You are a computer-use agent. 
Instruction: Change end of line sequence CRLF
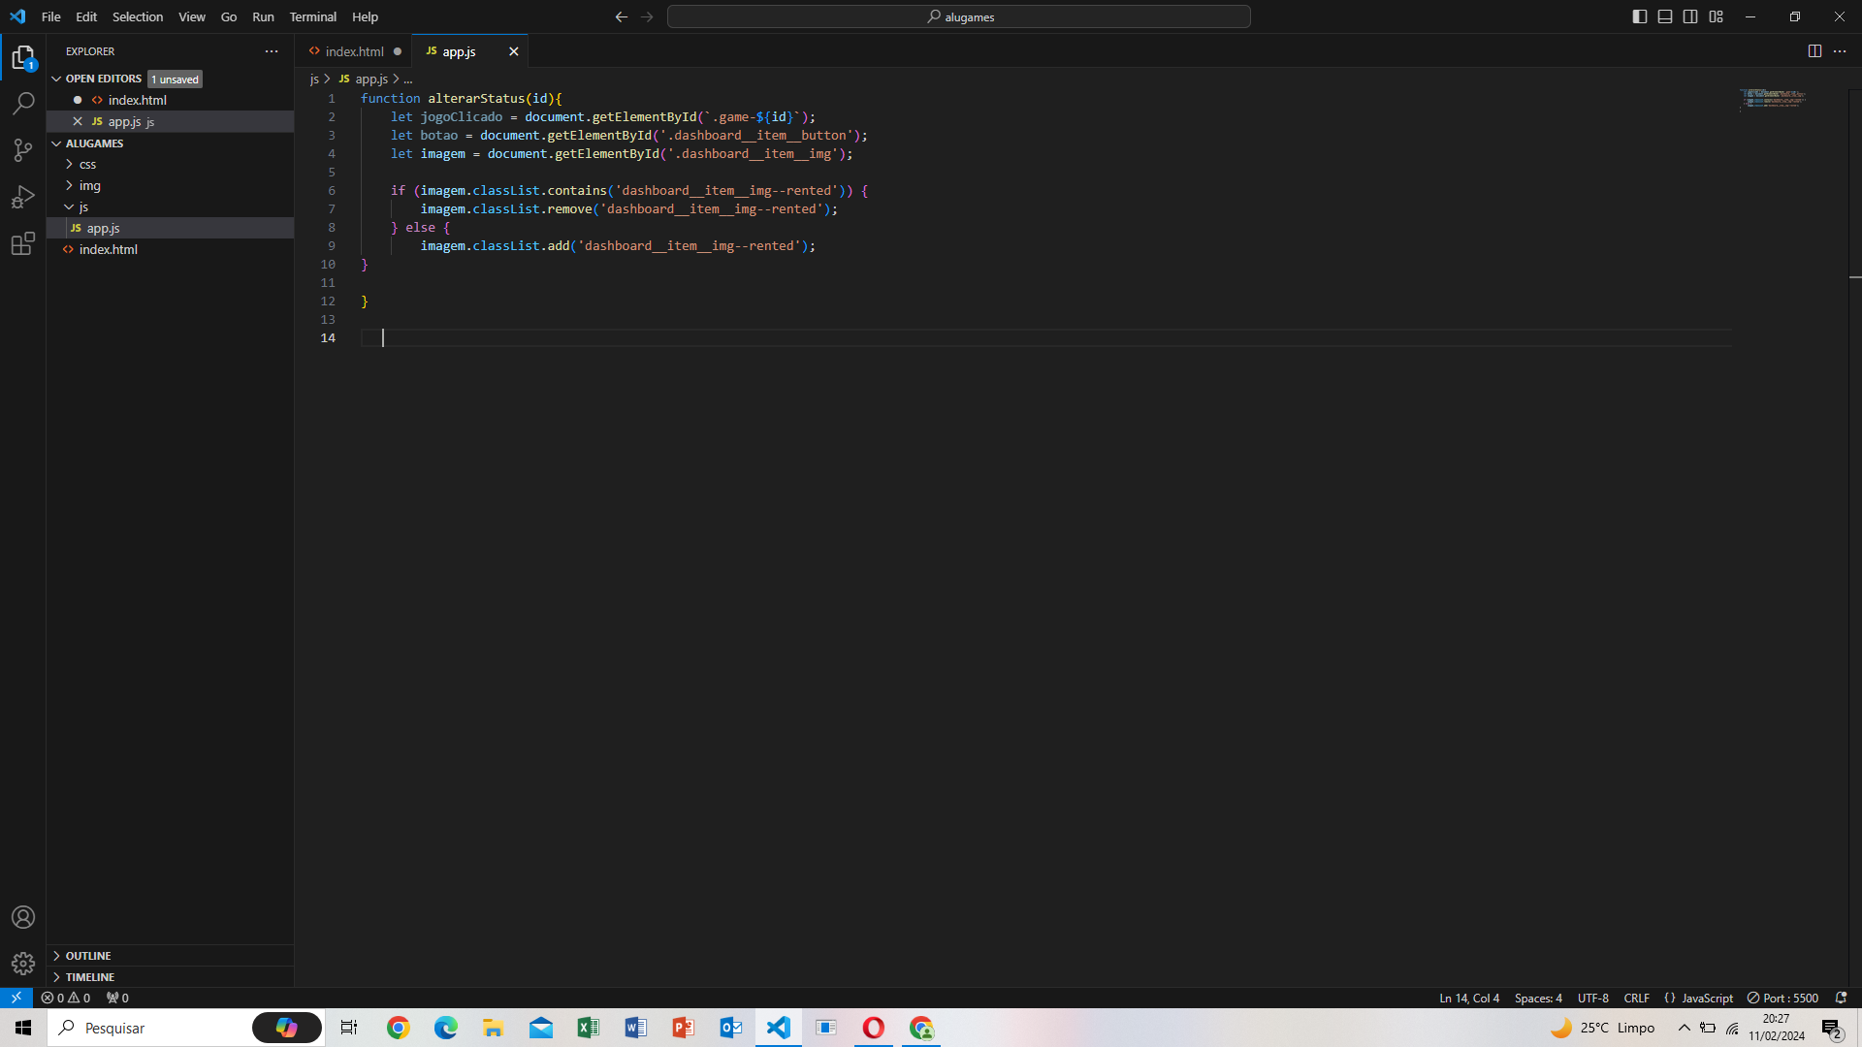click(x=1637, y=998)
